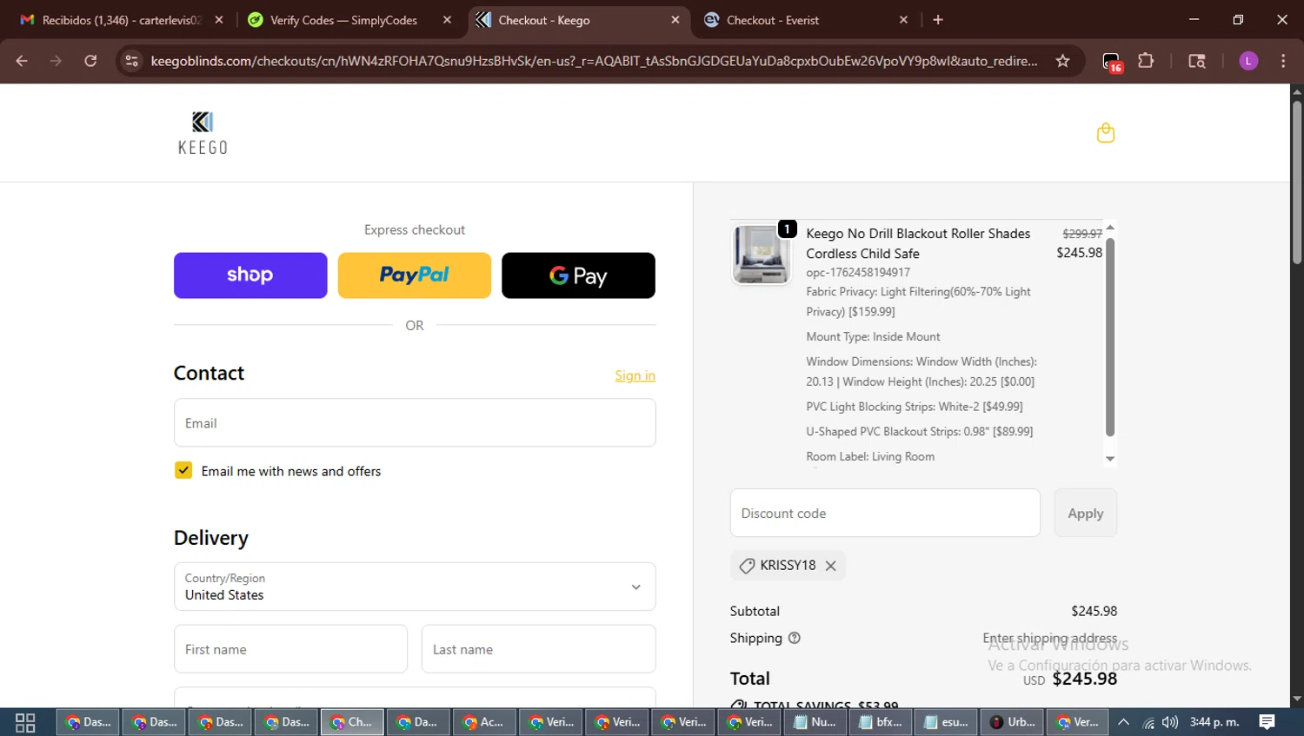Go forward in browser history

pyautogui.click(x=56, y=61)
